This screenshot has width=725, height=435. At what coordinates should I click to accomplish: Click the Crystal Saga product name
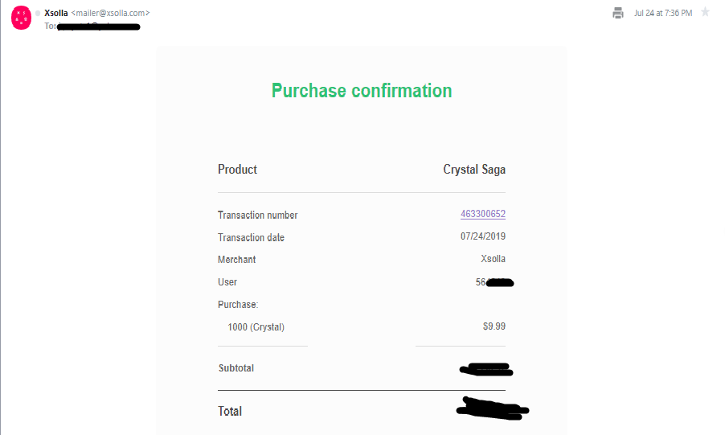coord(474,170)
